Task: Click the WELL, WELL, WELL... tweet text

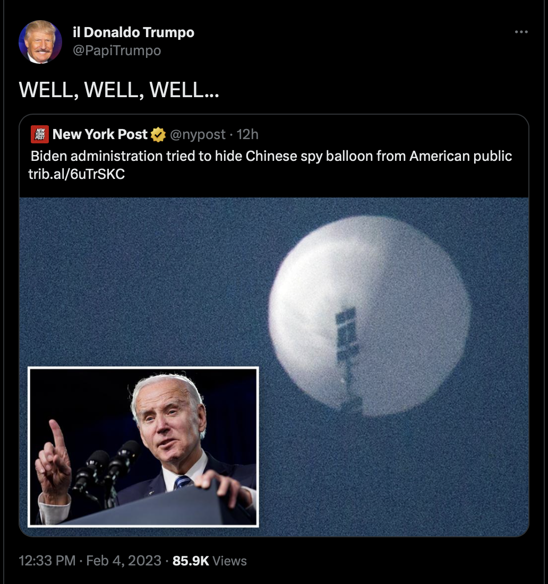Action: [119, 90]
